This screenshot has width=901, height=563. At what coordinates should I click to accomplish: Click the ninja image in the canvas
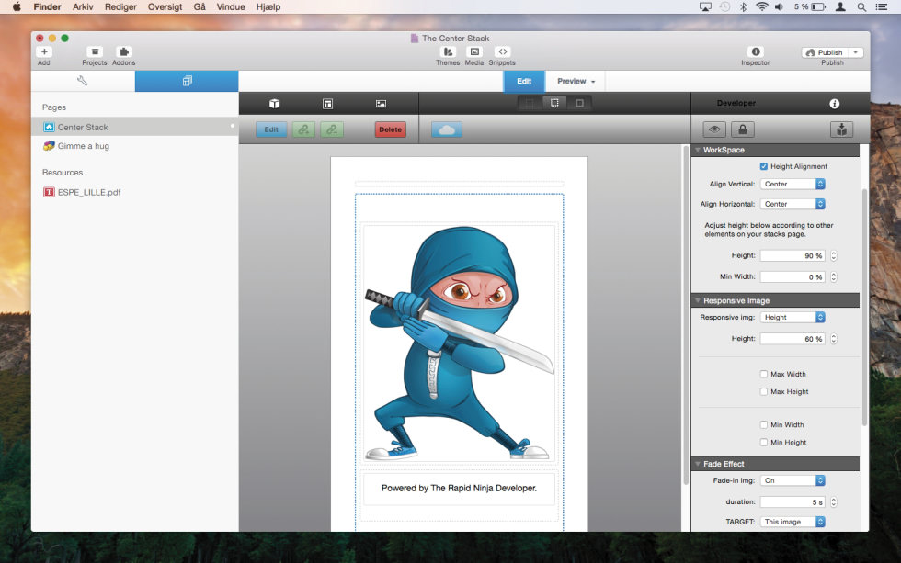click(x=459, y=343)
